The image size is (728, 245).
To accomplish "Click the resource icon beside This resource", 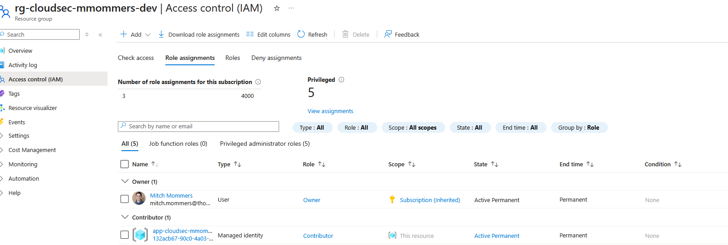I will 392,235.
